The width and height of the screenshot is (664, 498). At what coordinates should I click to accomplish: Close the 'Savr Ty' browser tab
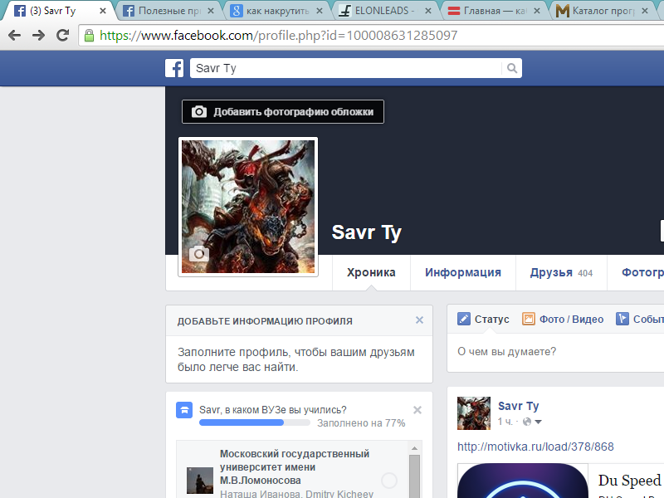102,11
